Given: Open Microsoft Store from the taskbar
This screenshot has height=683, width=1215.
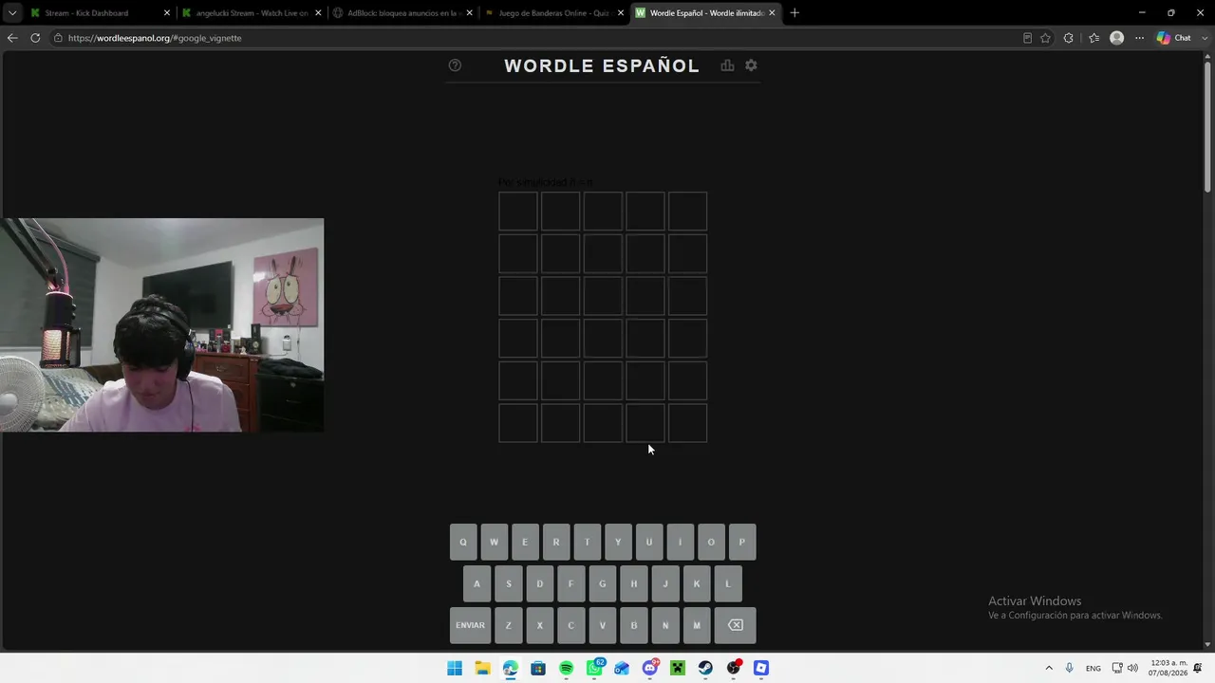Looking at the screenshot, I should tap(538, 668).
